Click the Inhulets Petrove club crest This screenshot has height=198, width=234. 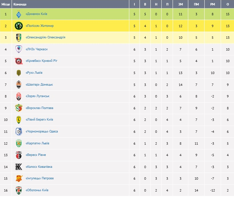[x=18, y=179]
